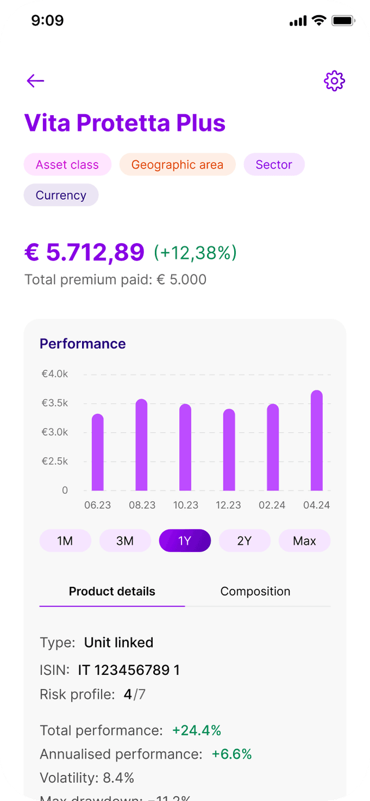Choose the 2Y time range
This screenshot has width=370, height=801.
[245, 541]
